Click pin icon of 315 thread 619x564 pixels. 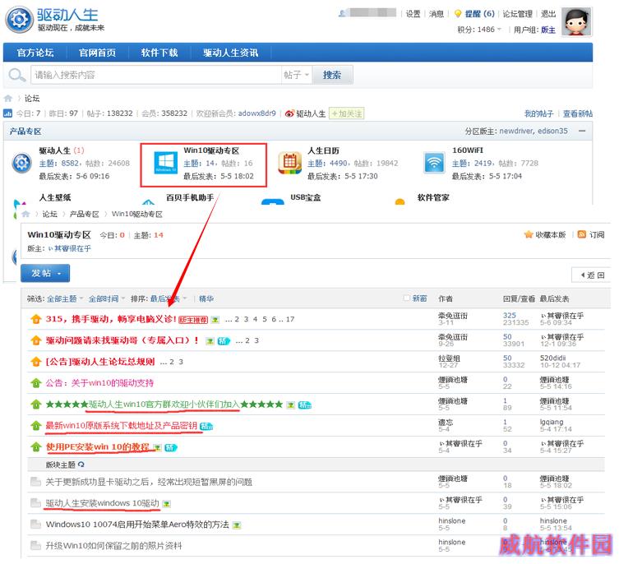coord(35,319)
